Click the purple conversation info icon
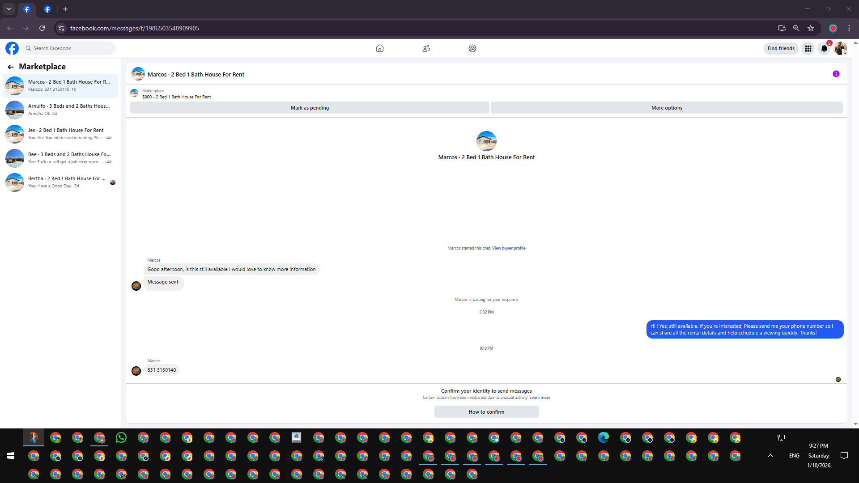 836,74
